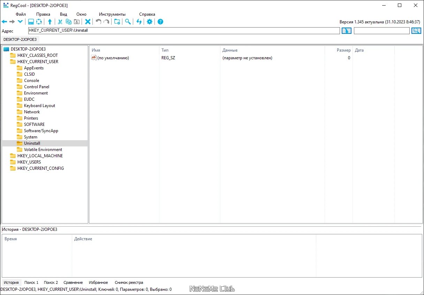
Task: Go up one registry level with the up arrow
Action: (x=50, y=22)
